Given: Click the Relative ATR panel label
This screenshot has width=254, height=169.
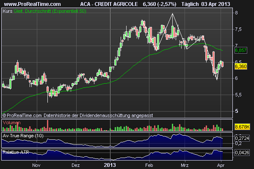Looking at the screenshot, I should point(16,152).
